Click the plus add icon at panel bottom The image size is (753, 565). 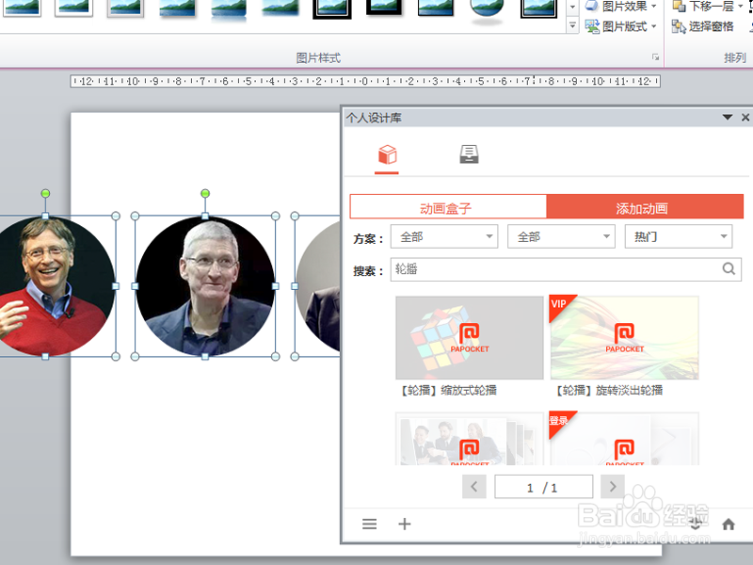click(x=405, y=524)
